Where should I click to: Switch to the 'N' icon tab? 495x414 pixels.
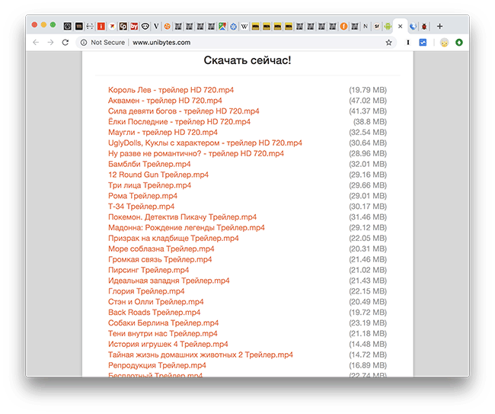(366, 26)
